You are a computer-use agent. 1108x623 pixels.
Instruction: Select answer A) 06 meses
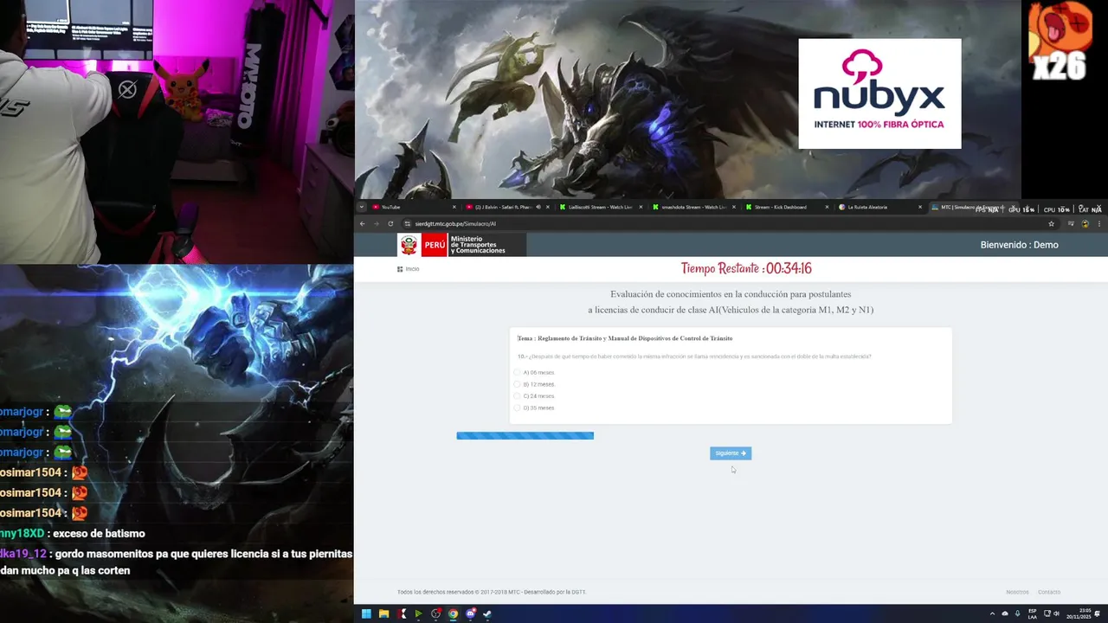click(534, 372)
